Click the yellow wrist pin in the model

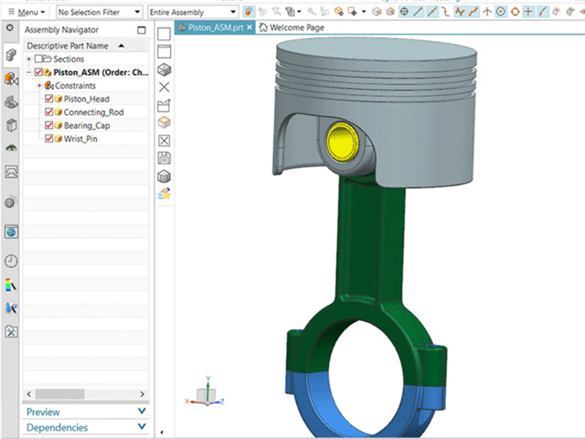[x=342, y=141]
